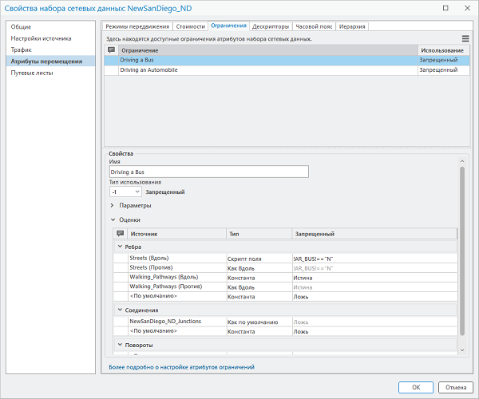Image resolution: width=479 pixels, height=399 pixels.
Task: Open the restrictions hamburger menu
Action: pos(465,38)
